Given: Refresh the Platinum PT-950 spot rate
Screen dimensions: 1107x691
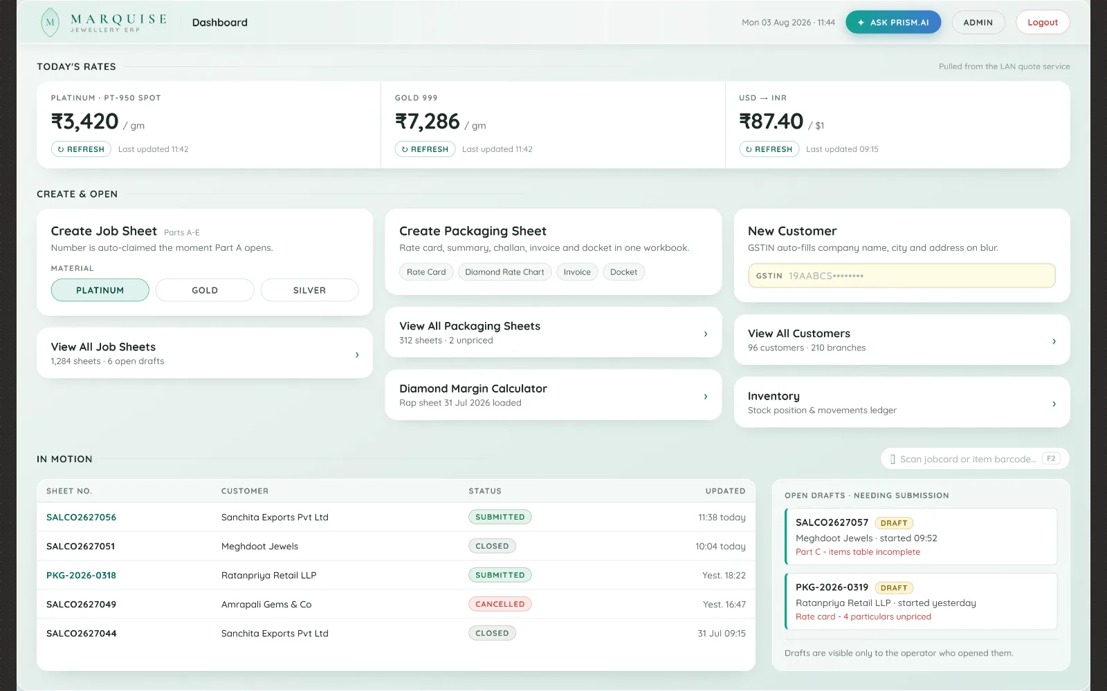Looking at the screenshot, I should coord(81,149).
